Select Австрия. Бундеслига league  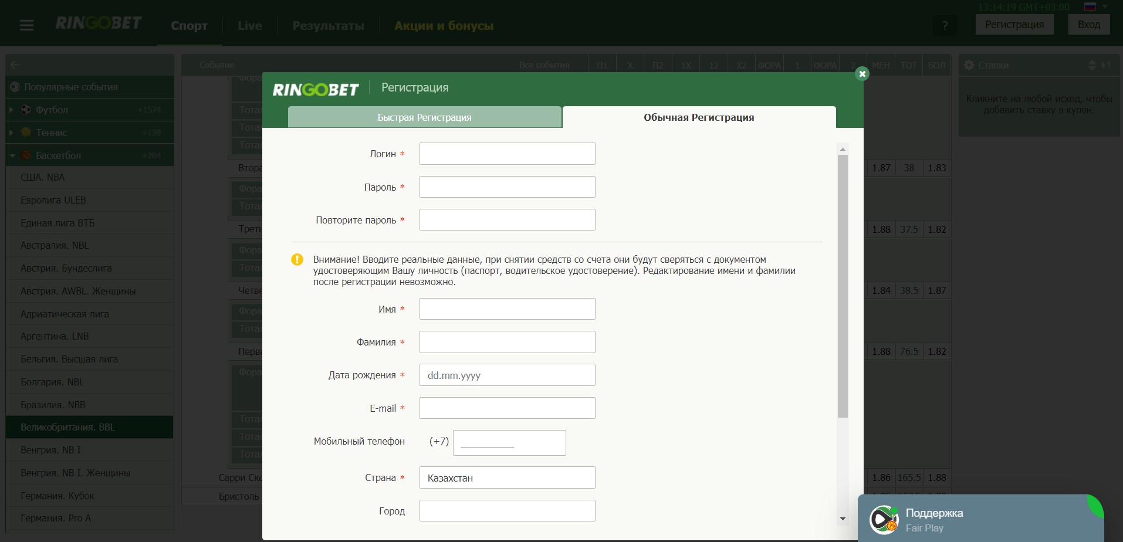coord(90,268)
